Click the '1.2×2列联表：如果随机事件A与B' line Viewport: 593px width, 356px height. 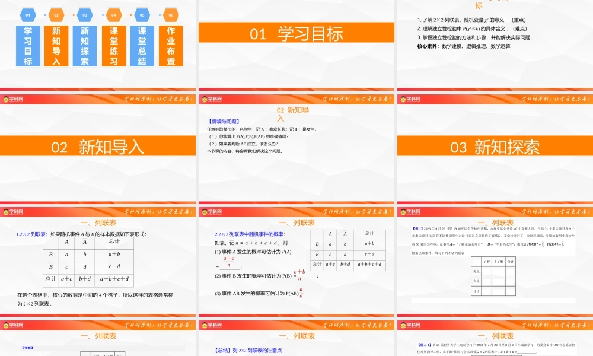tap(81, 234)
